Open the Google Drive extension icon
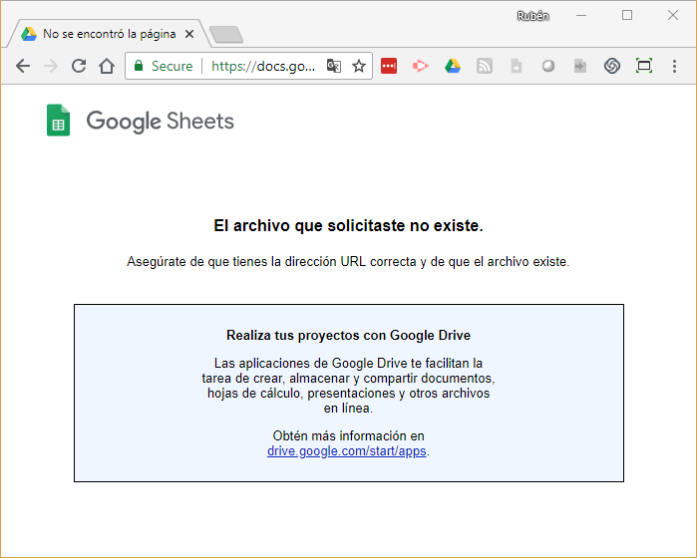The image size is (697, 558). click(x=453, y=66)
